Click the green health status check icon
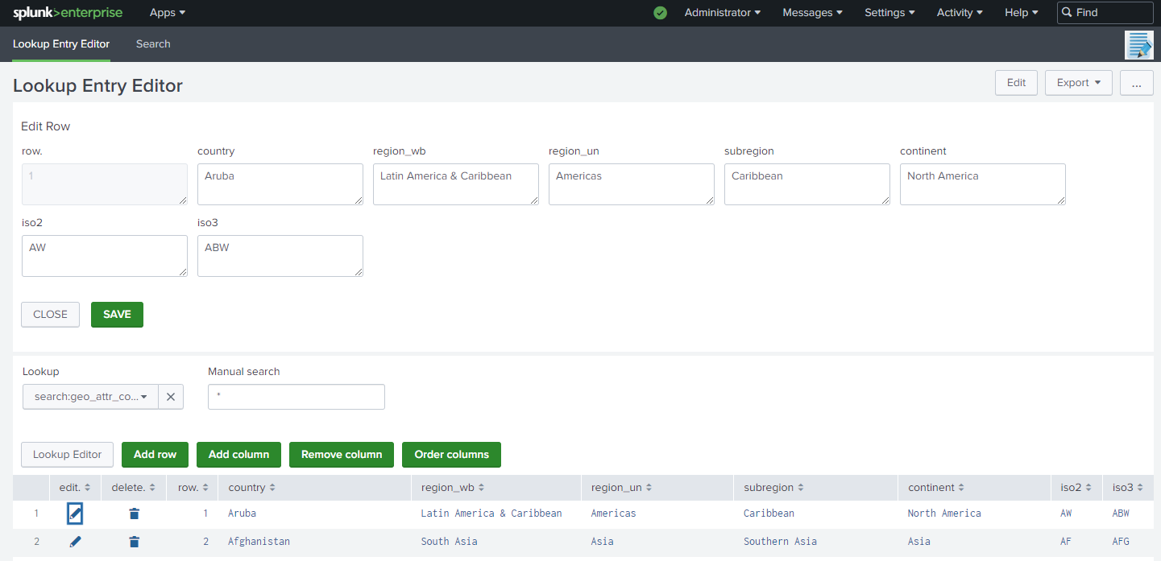The image size is (1161, 561). [661, 13]
